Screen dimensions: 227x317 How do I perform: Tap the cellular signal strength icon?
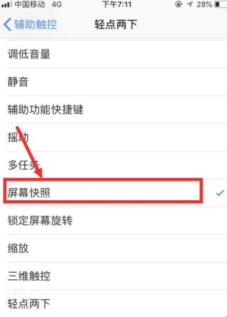(6, 4)
